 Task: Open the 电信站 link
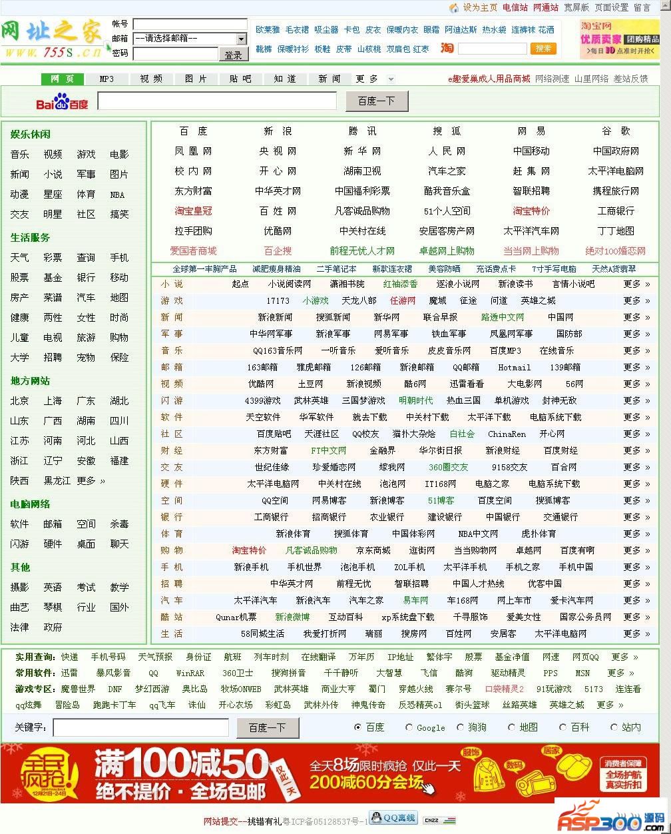[515, 8]
